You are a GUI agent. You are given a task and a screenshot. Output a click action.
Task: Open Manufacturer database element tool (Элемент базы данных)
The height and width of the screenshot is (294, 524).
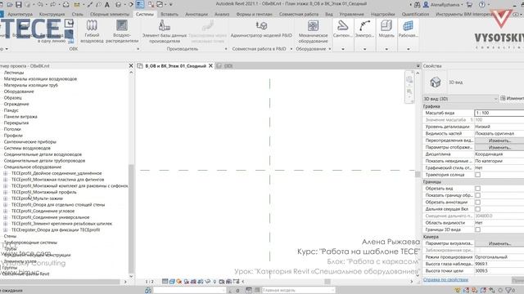pyautogui.click(x=165, y=31)
